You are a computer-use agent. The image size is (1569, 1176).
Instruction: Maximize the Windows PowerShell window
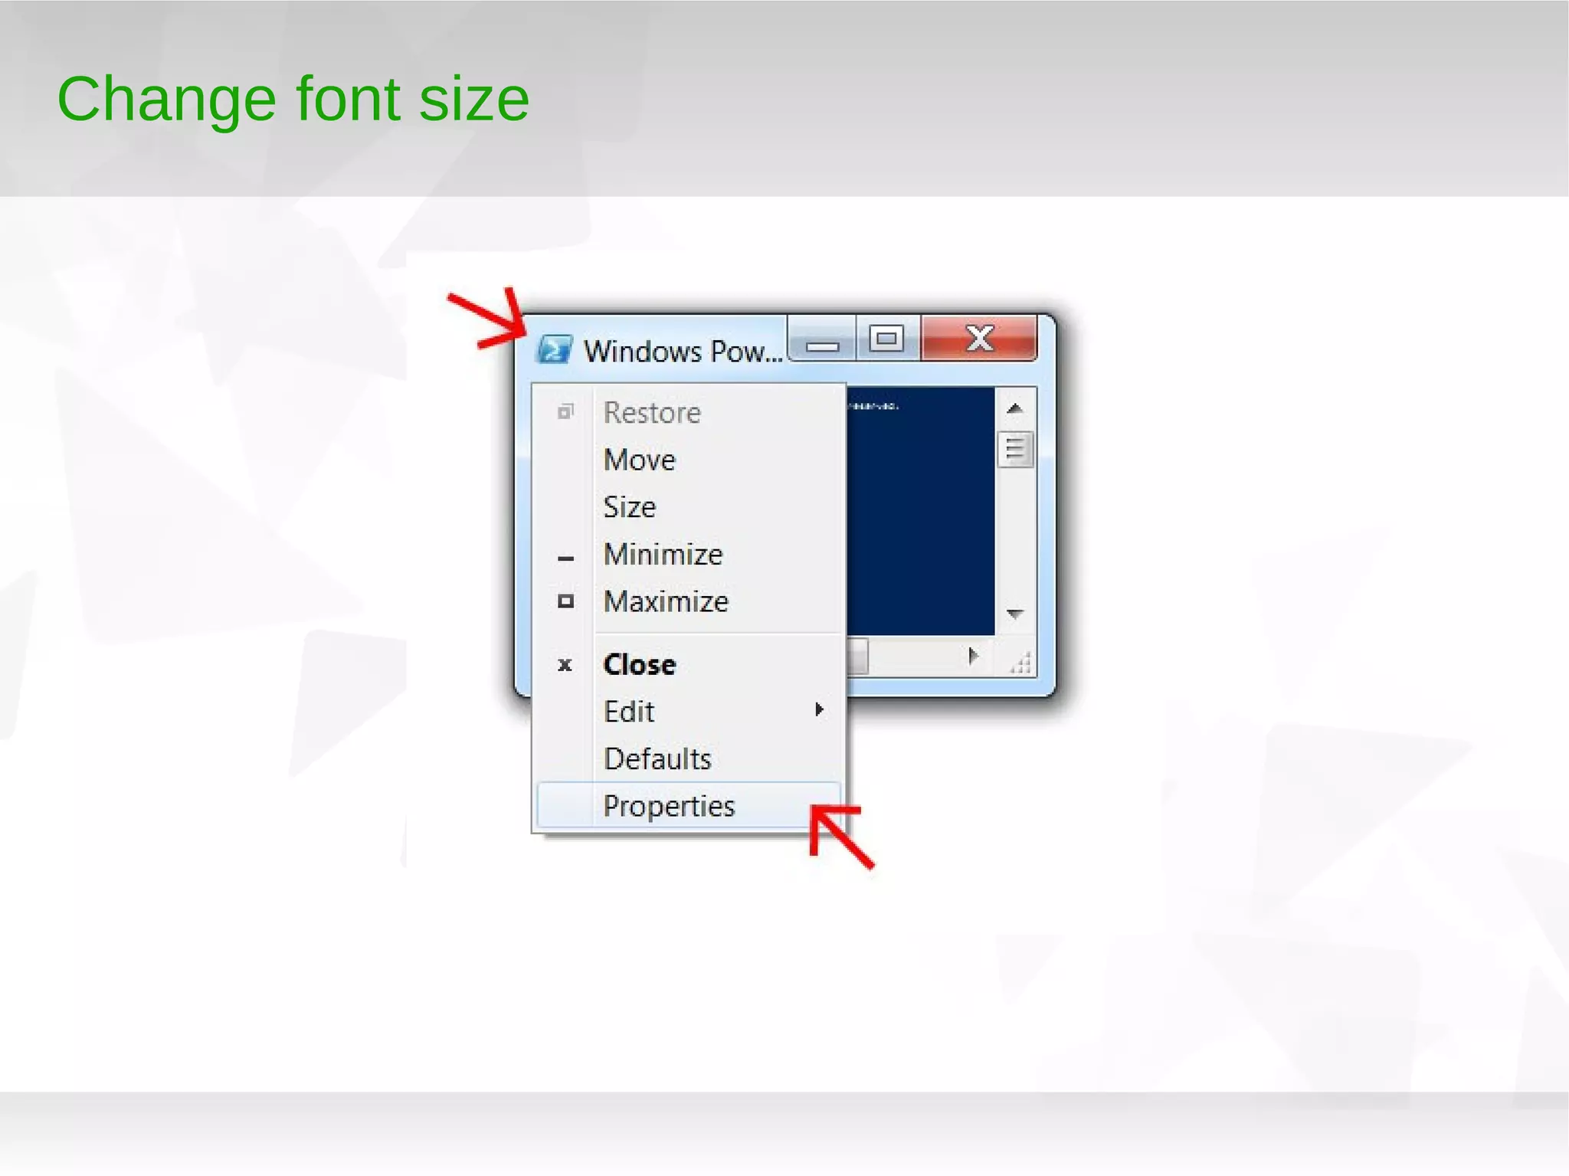[888, 338]
